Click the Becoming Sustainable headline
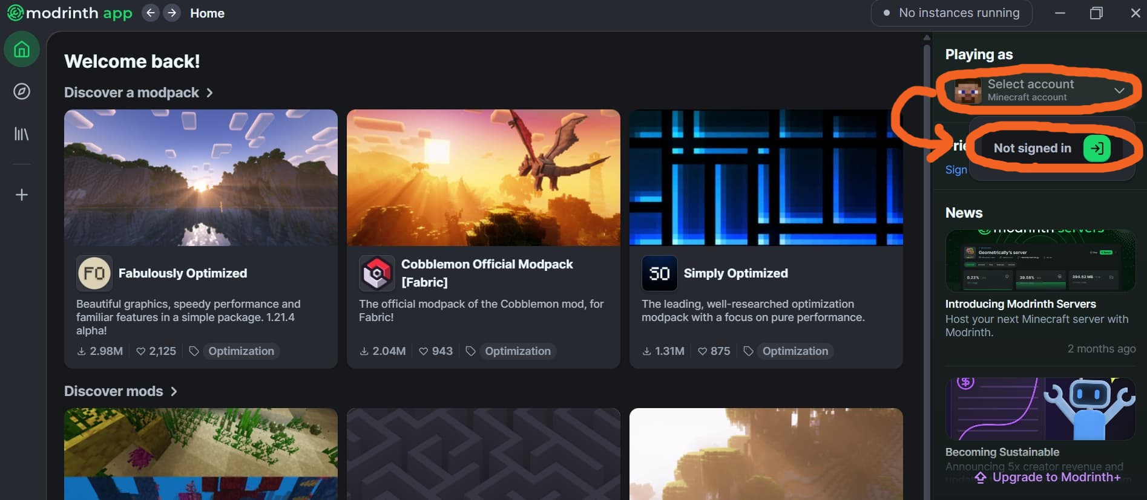The width and height of the screenshot is (1147, 500). (1002, 452)
